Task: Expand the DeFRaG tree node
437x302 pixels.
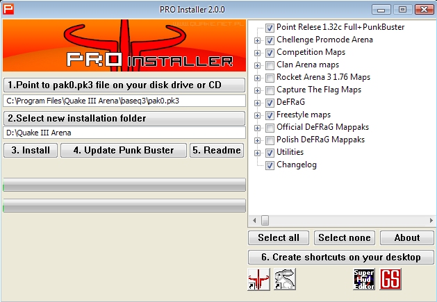Action: coord(257,103)
